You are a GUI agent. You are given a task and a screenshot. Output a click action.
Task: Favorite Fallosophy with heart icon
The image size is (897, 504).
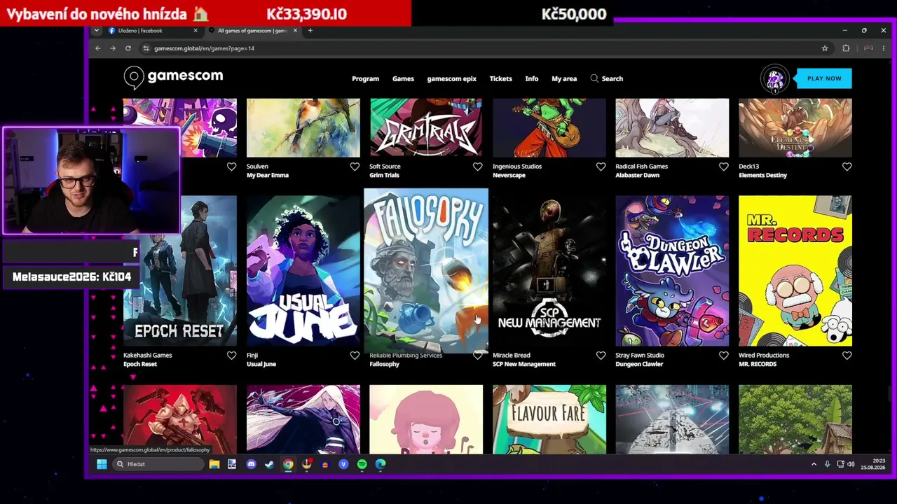pyautogui.click(x=478, y=356)
